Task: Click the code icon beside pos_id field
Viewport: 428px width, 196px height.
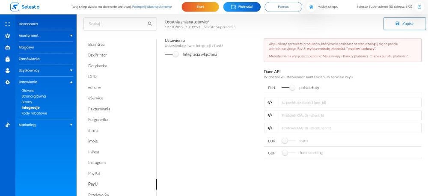Action: tap(270, 103)
